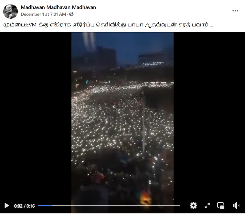Open video settings gear

193,206
